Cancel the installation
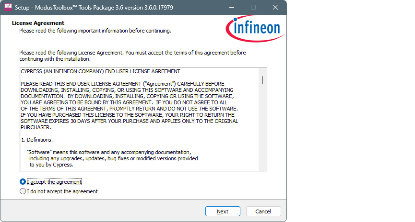The height and width of the screenshot is (222, 415). click(x=263, y=211)
